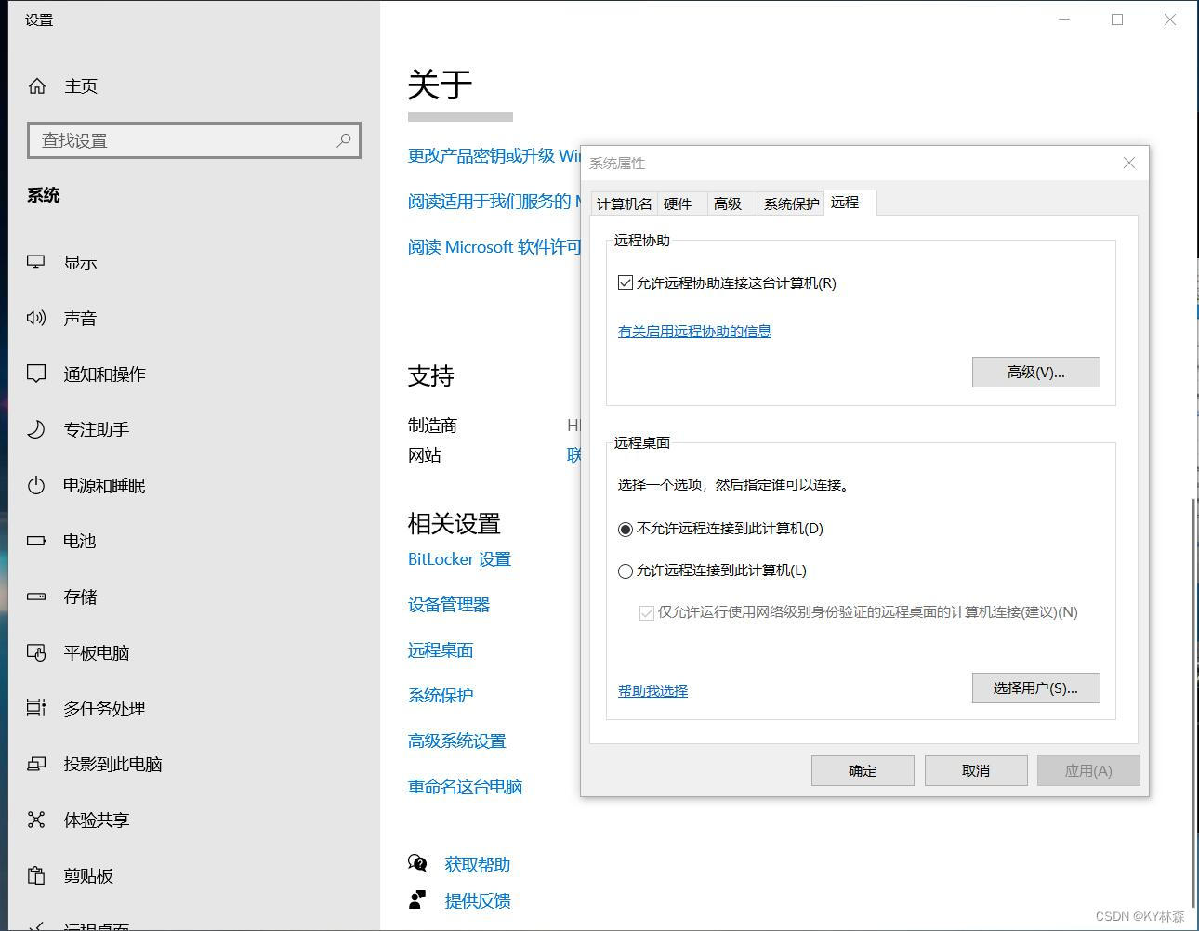Click the 获取帮助 text link

click(x=478, y=864)
